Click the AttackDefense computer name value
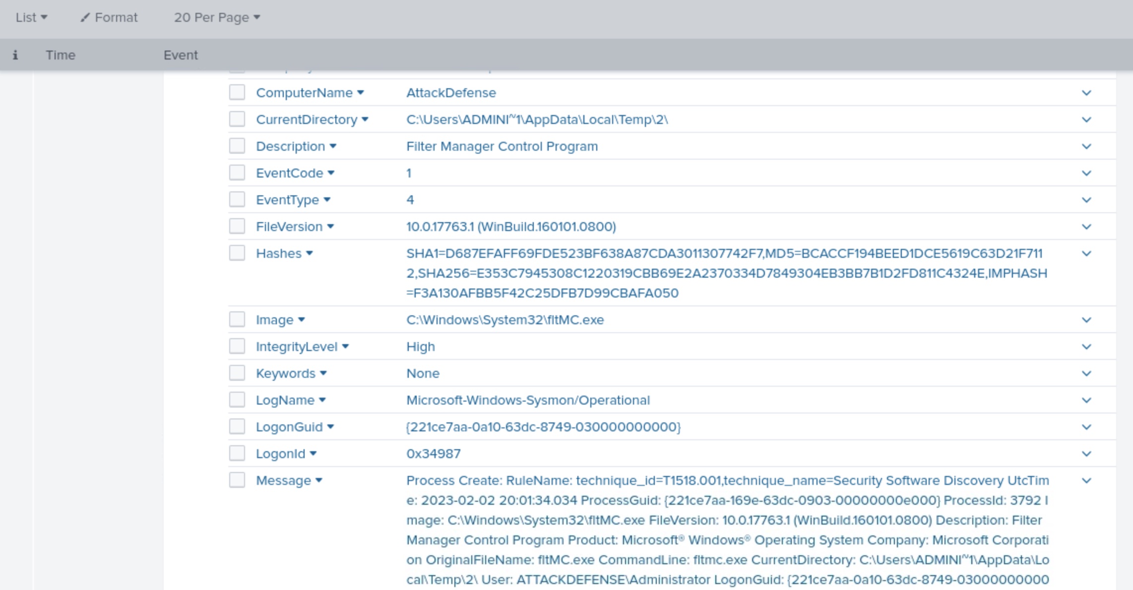Screen dimensions: 1133x590 coord(451,93)
